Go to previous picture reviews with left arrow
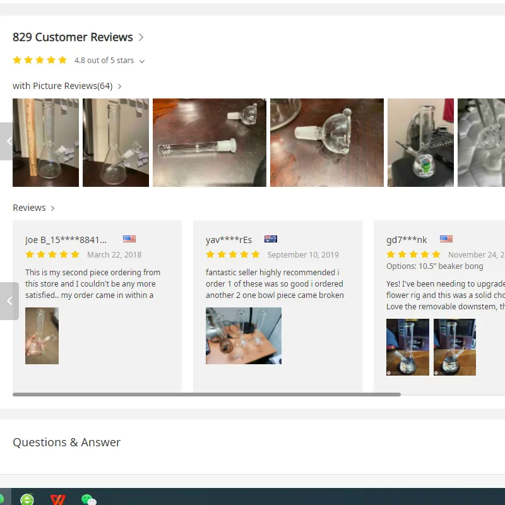Screen dimensions: 505x505 (6, 141)
